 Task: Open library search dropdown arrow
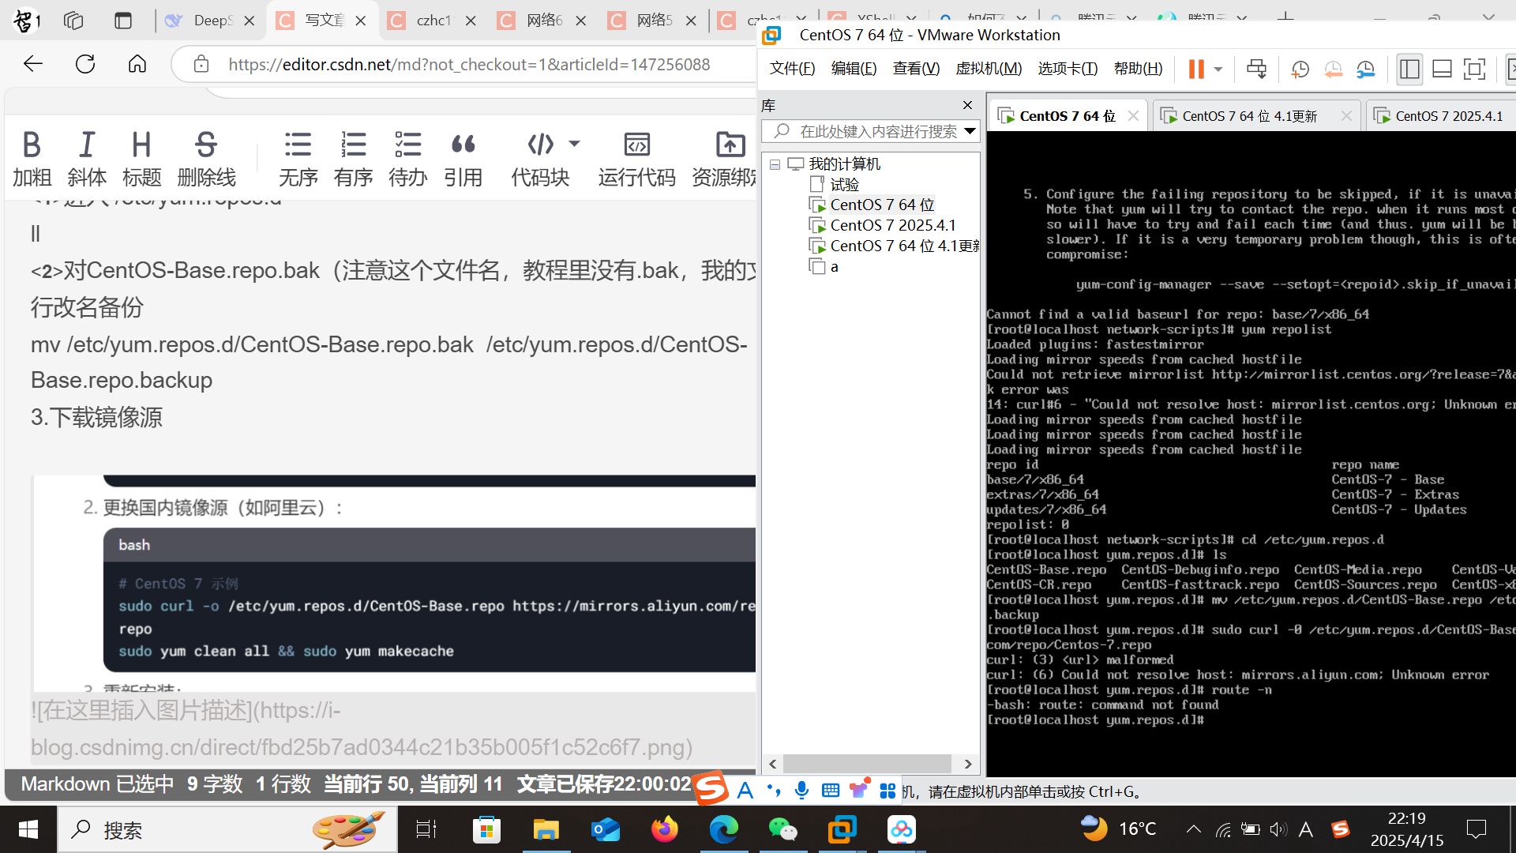point(970,131)
